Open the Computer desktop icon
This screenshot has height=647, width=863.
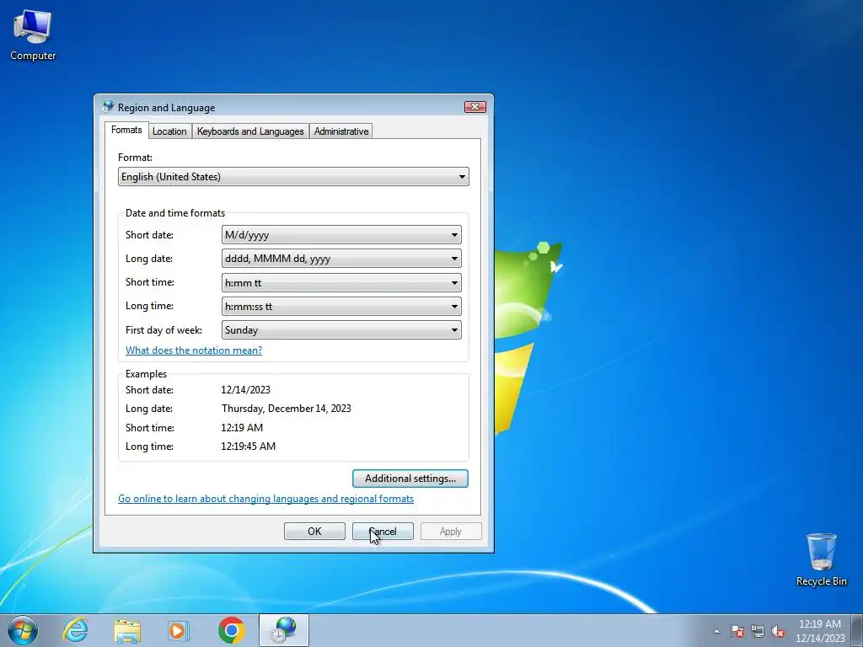(x=33, y=35)
